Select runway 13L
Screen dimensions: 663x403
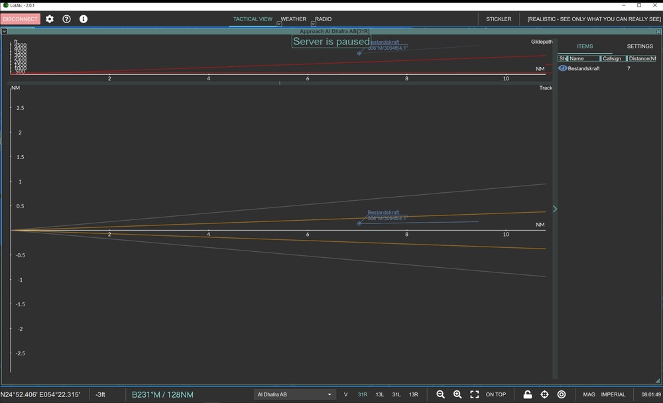coord(380,394)
